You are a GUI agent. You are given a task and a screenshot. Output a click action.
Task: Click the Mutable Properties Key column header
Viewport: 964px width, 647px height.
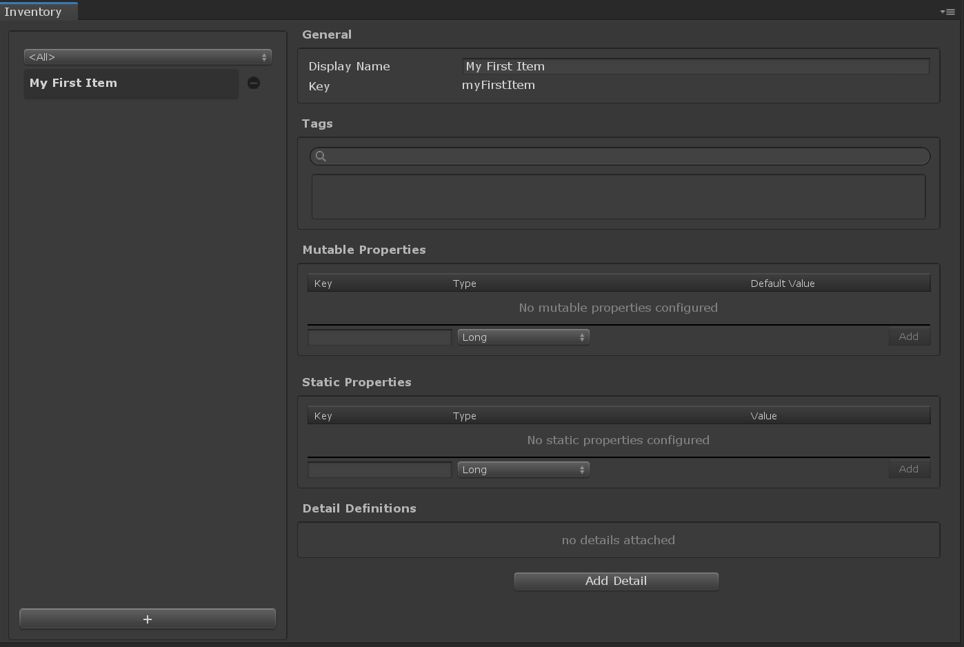[x=323, y=283]
